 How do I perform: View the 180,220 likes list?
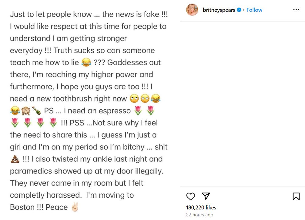coord(201,208)
